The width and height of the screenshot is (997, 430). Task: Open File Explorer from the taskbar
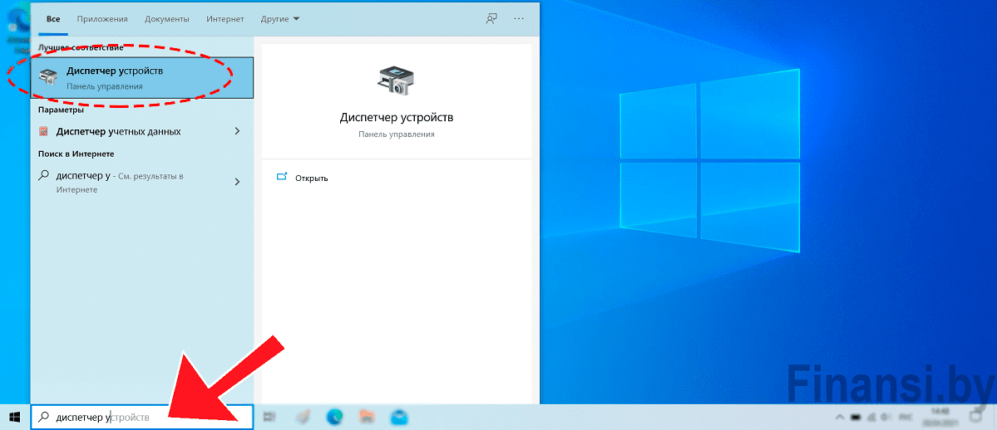coord(366,417)
